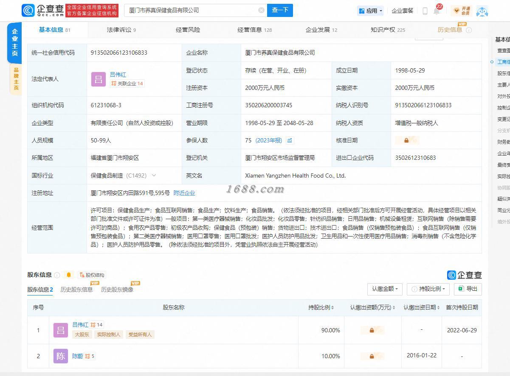The height and width of the screenshot is (376, 510).
Task: Click the Qichacha logo
Action: (x=42, y=10)
